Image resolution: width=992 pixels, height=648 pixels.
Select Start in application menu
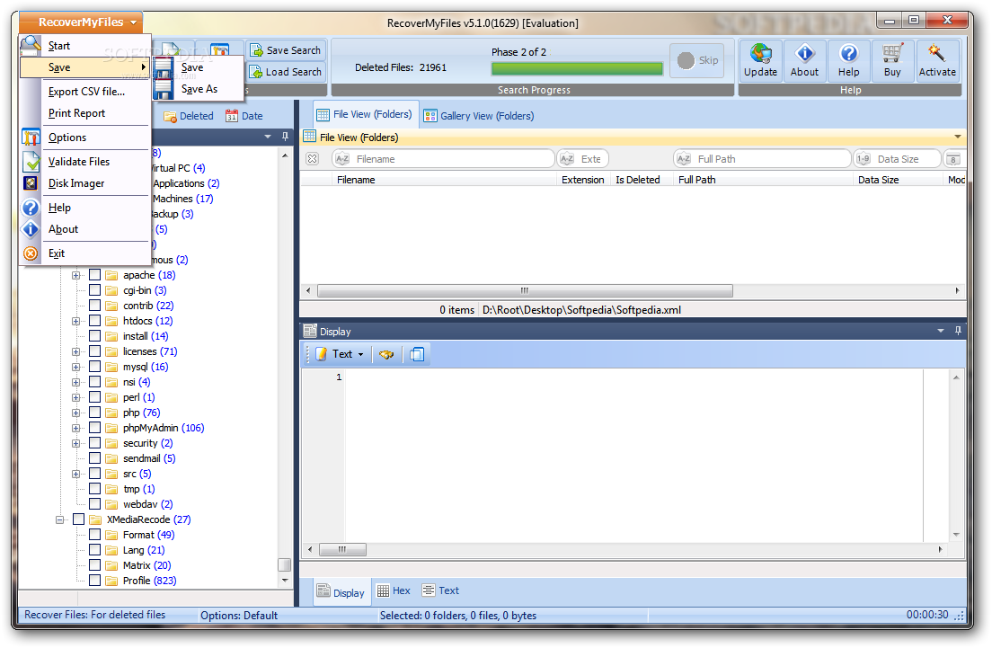coord(85,46)
